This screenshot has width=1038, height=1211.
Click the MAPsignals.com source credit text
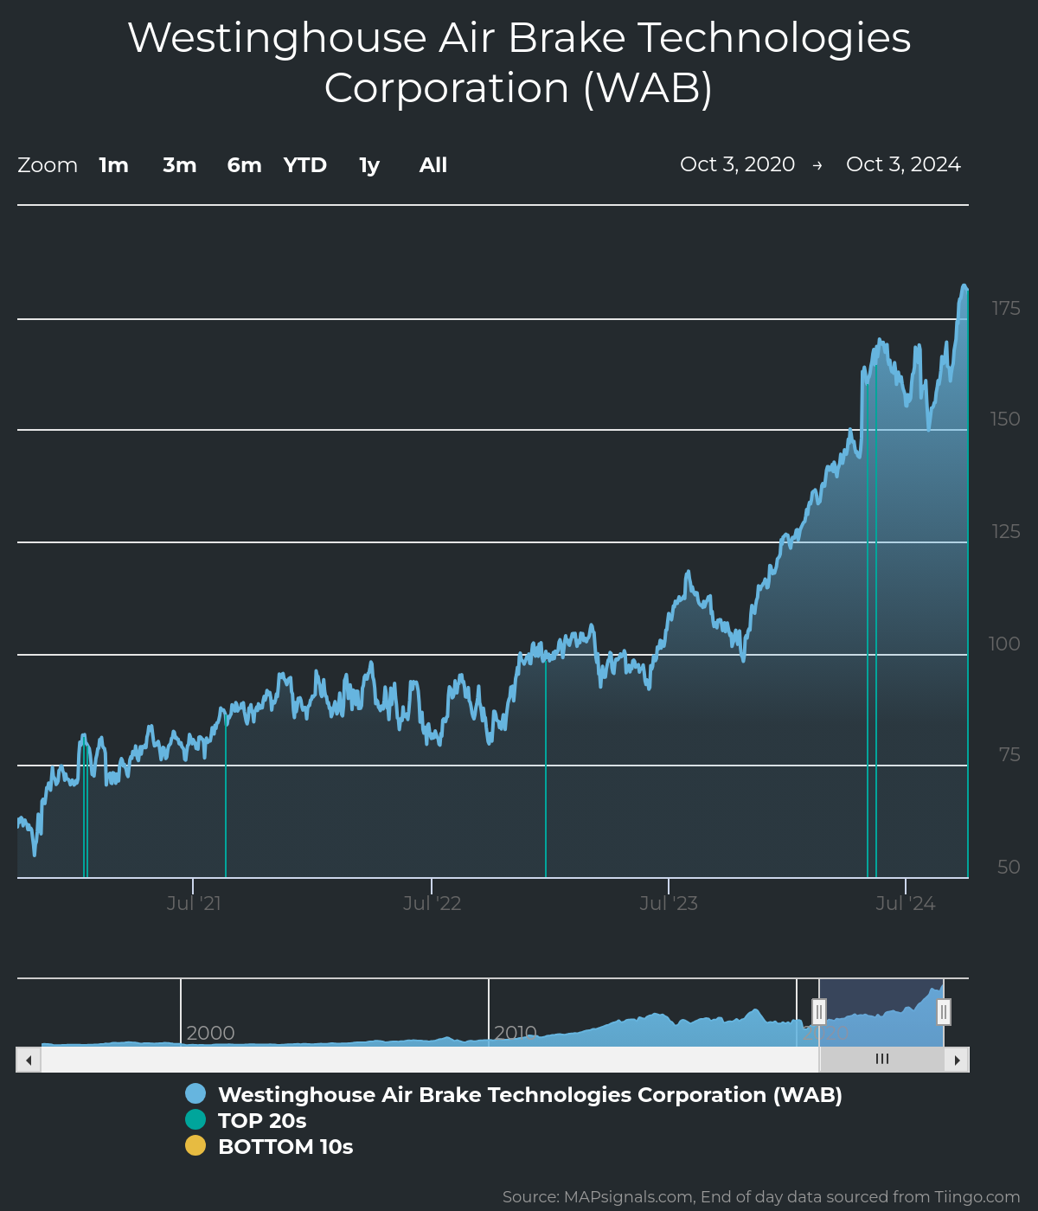click(x=761, y=1197)
